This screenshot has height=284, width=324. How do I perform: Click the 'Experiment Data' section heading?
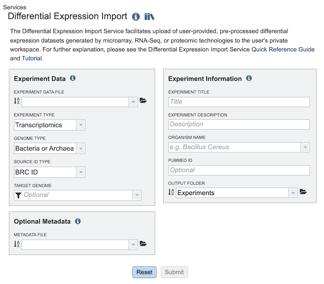pos(40,79)
